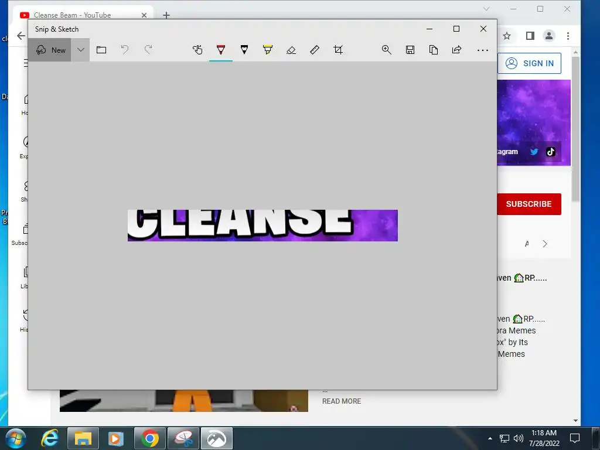Save the snip with the floppy icon

point(410,50)
